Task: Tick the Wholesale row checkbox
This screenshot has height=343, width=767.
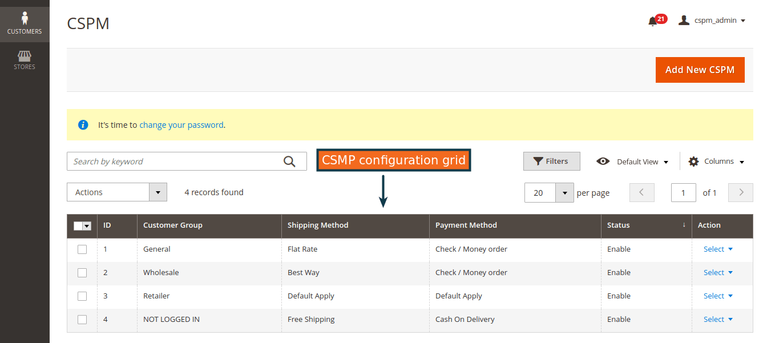Action: click(x=82, y=273)
